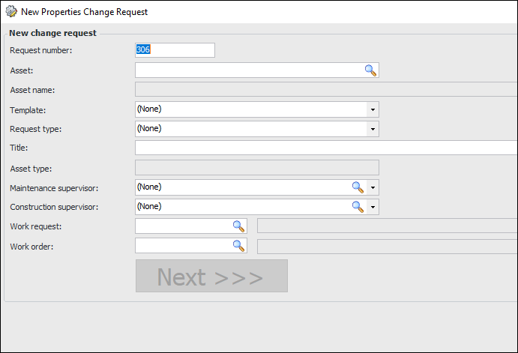
Task: Open the Maintenance supervisor search magnifier
Action: pos(358,187)
